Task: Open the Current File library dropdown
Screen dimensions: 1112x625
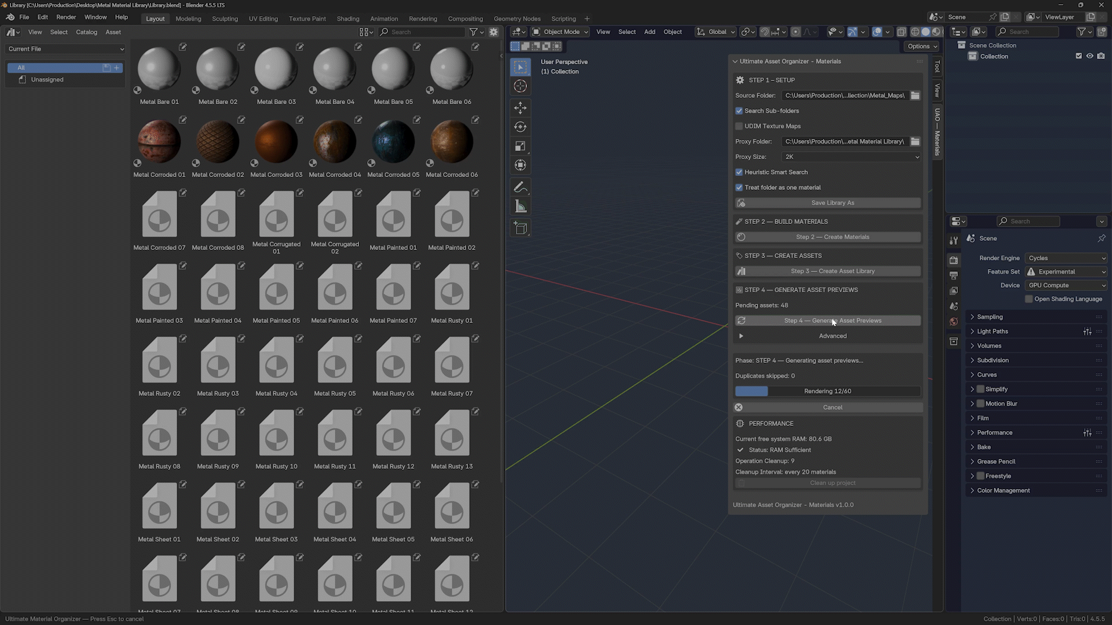Action: pos(65,49)
